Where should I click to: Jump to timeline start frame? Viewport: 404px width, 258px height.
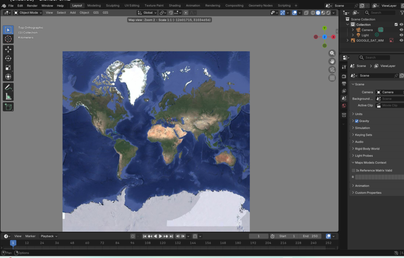[x=144, y=236]
